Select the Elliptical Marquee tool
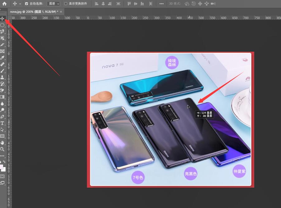 tap(2, 25)
